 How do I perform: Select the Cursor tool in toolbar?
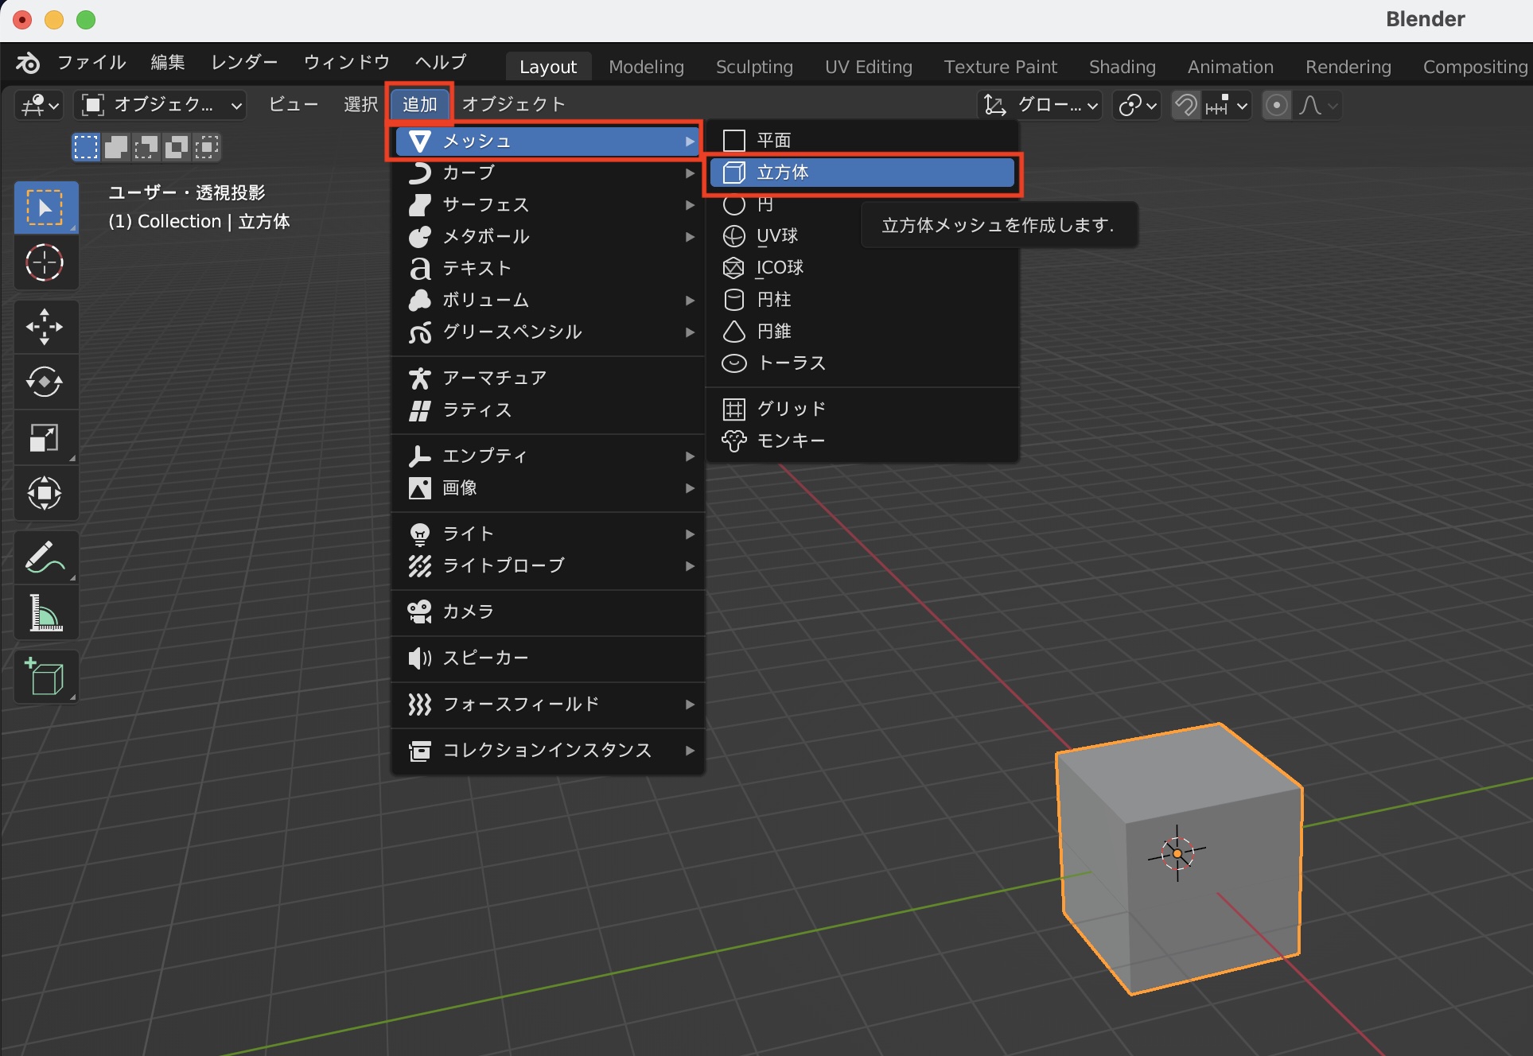45,263
